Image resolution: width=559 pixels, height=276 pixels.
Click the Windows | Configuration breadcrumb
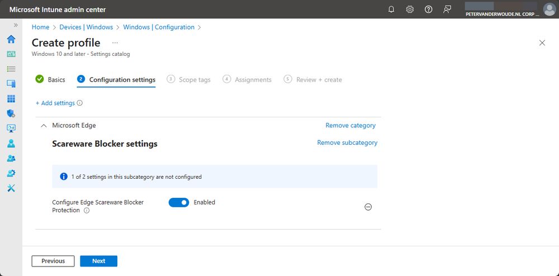point(159,27)
